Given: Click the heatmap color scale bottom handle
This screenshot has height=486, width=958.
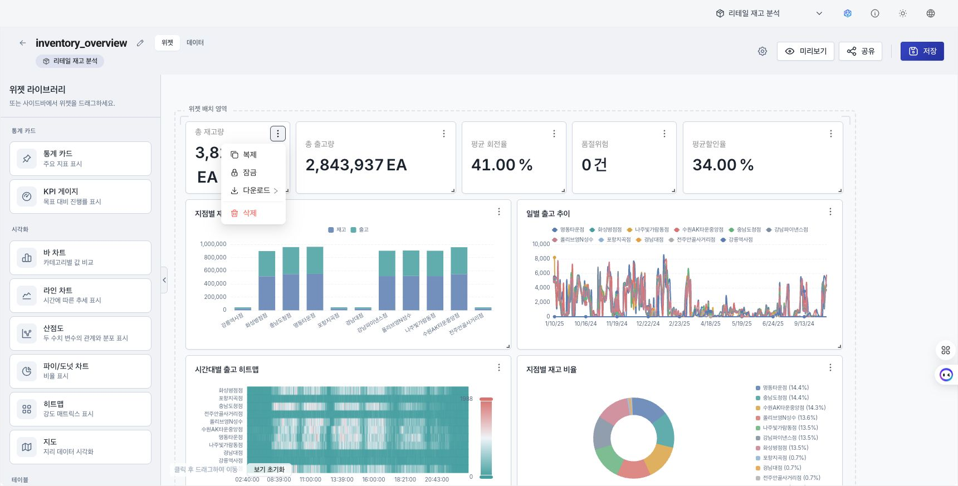Looking at the screenshot, I should [x=486, y=477].
